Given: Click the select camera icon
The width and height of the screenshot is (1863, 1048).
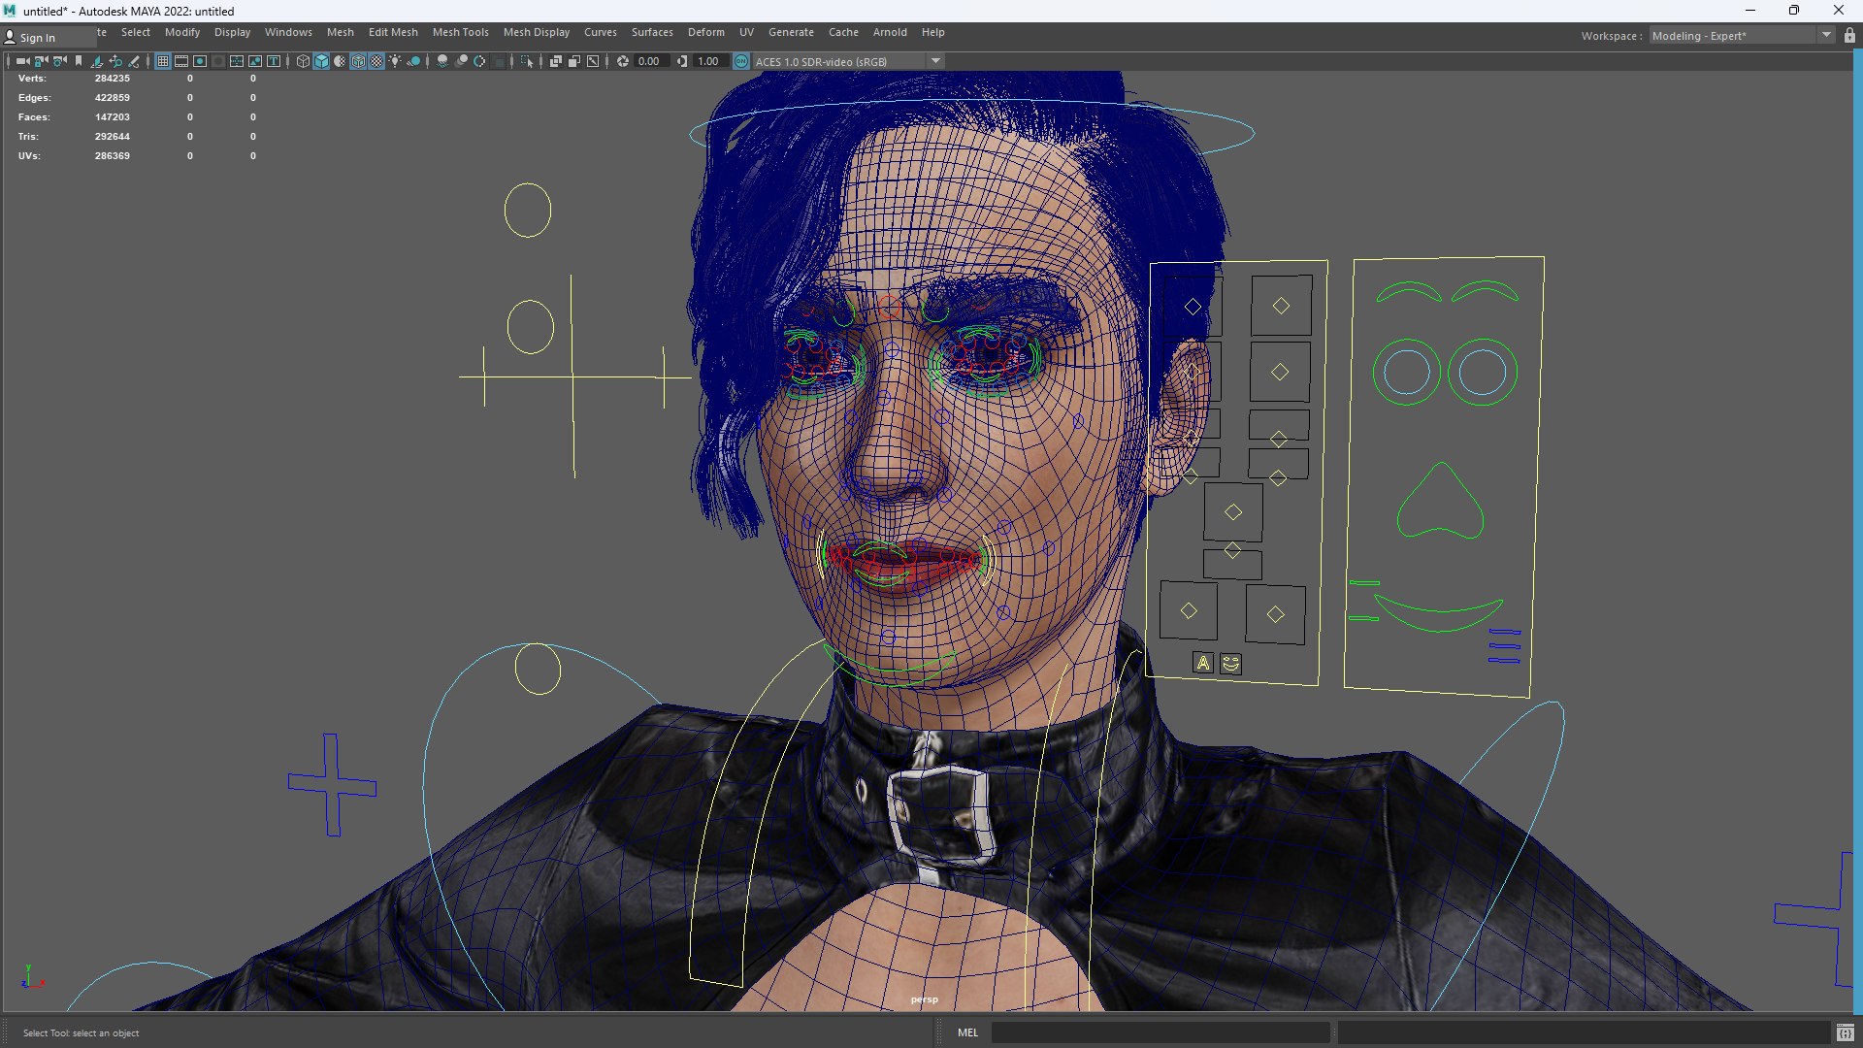Looking at the screenshot, I should pos(22,61).
